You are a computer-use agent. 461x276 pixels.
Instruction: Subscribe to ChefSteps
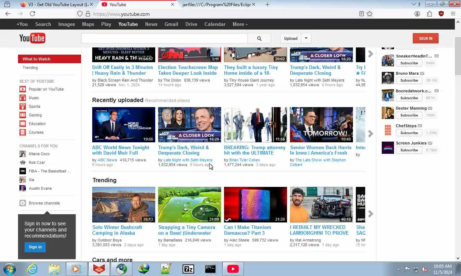[x=409, y=133]
